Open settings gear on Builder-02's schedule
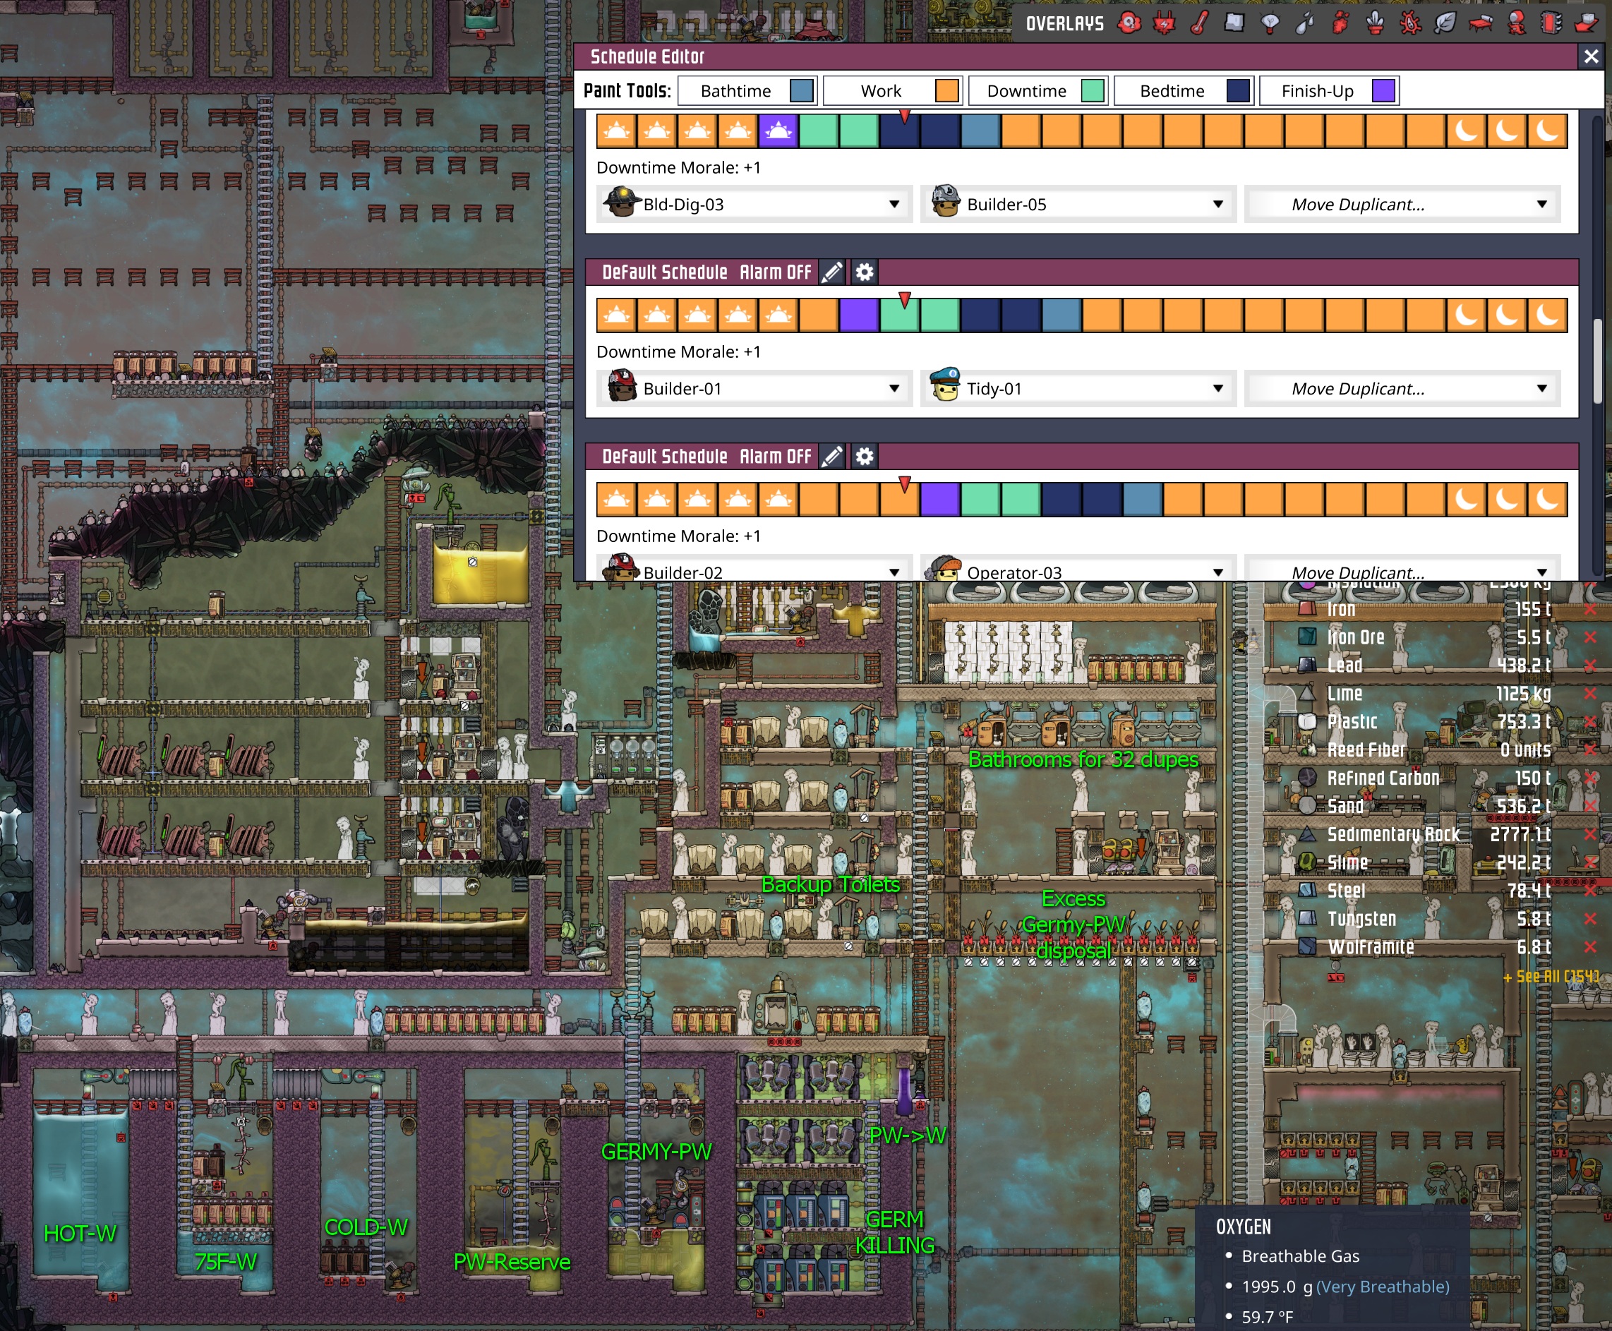The image size is (1612, 1331). (865, 457)
